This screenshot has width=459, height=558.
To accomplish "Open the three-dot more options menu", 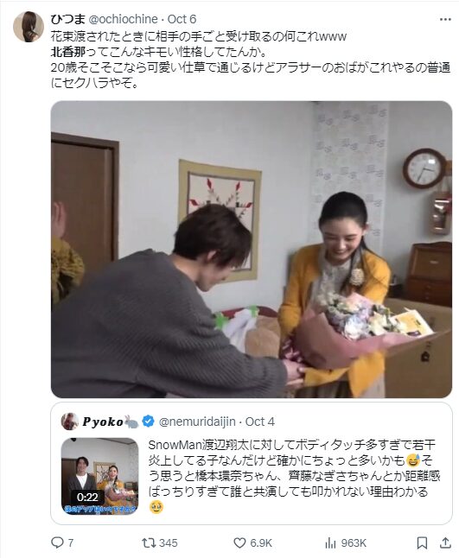I will [x=445, y=19].
